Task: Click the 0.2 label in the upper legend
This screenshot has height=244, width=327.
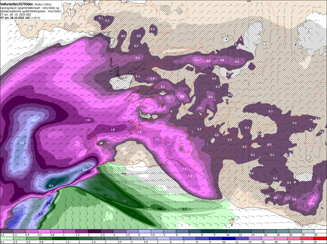Action: (2, 235)
